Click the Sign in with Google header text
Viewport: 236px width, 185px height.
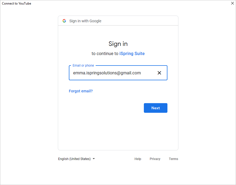tap(85, 21)
